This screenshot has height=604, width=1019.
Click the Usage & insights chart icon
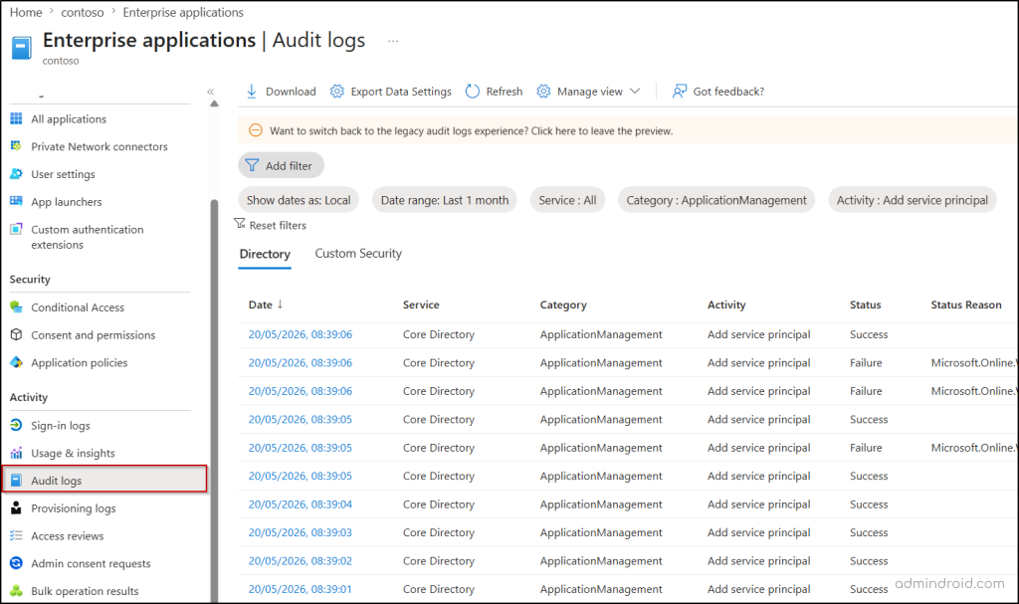pos(16,453)
